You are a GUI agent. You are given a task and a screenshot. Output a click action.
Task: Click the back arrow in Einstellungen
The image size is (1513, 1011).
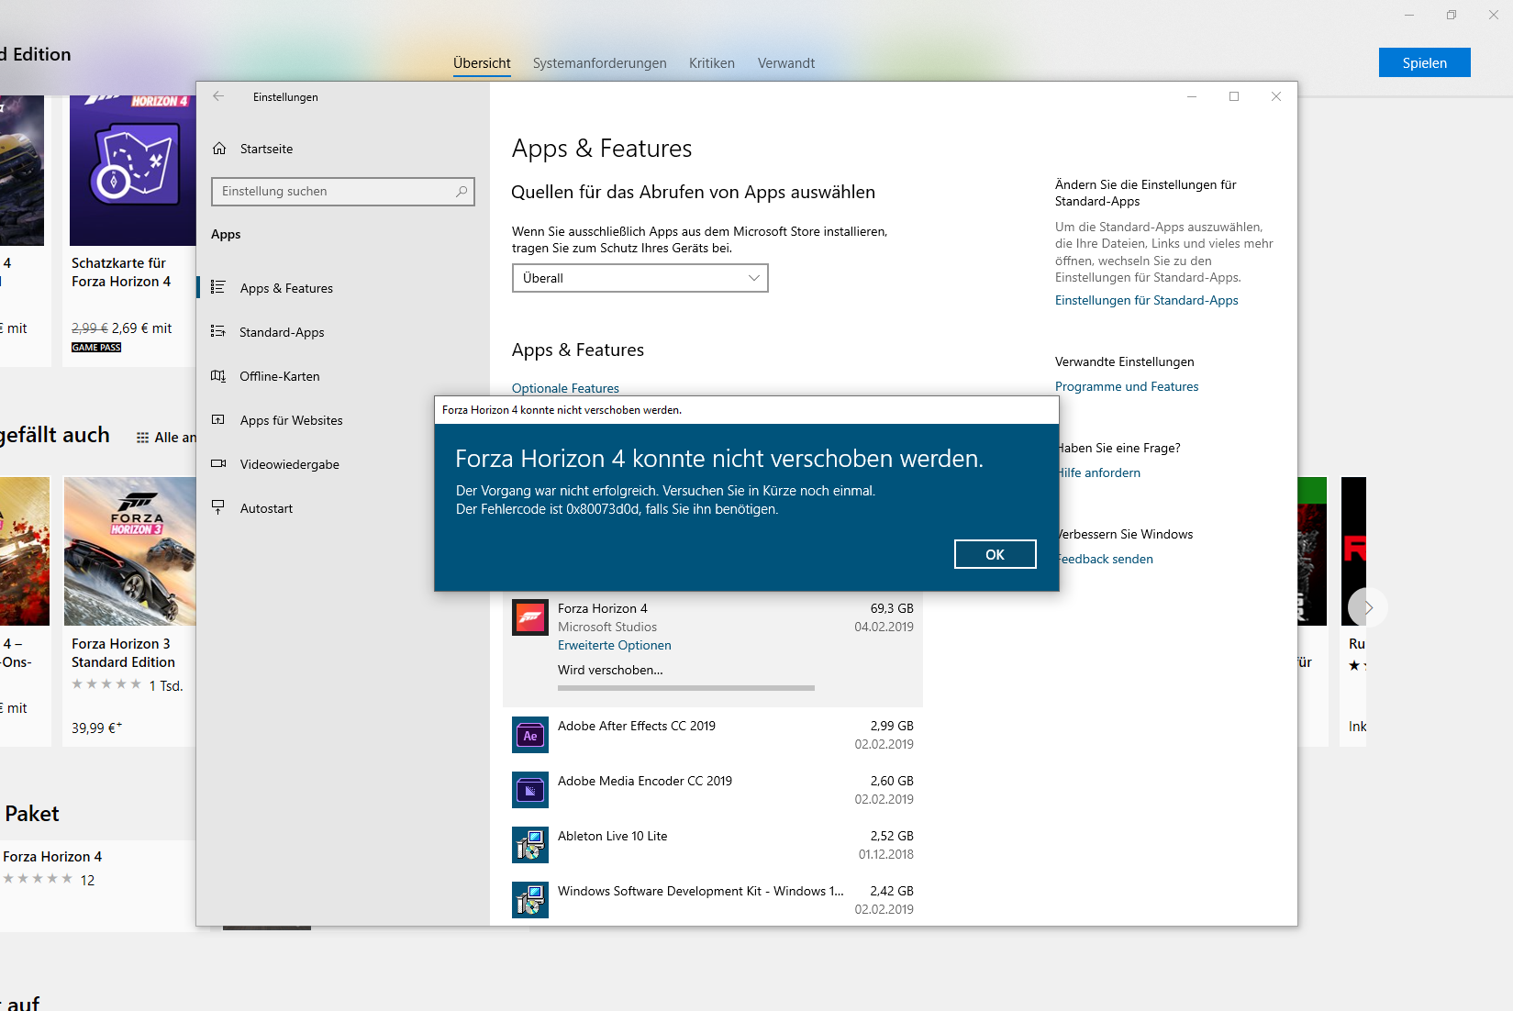[x=218, y=96]
